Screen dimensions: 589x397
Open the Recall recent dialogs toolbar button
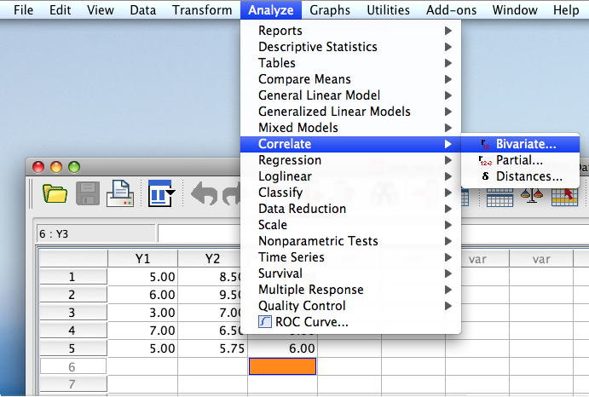click(x=161, y=193)
